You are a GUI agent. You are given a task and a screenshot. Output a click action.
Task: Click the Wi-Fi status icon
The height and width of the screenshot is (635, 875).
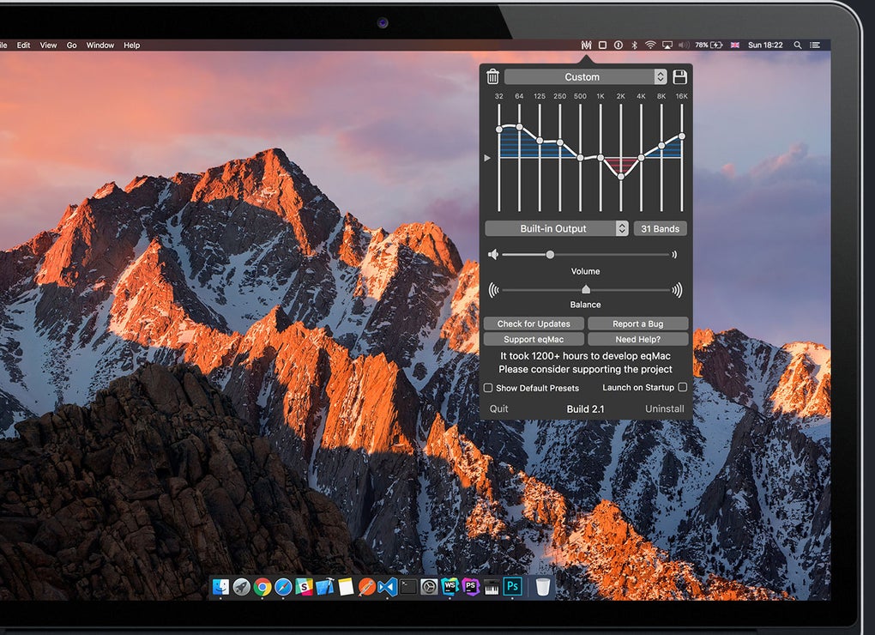[650, 45]
